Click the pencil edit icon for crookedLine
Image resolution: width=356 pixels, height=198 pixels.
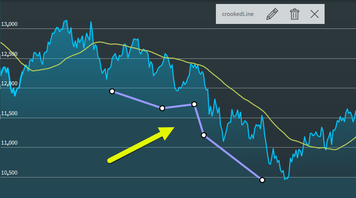coord(272,14)
